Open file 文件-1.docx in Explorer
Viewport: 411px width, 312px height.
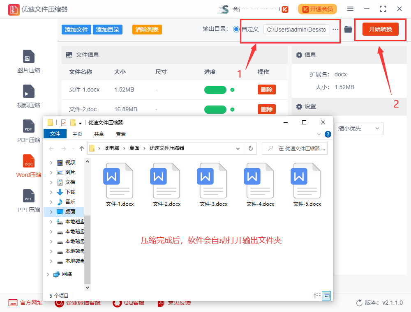(x=120, y=185)
